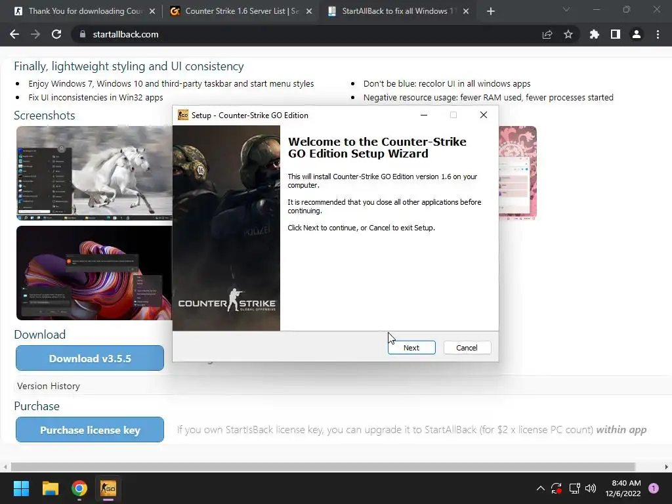Go back to the previous page in Chrome
This screenshot has width=672, height=504.
(14, 34)
